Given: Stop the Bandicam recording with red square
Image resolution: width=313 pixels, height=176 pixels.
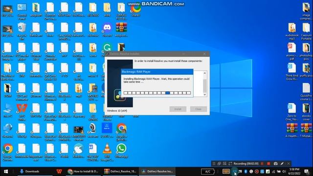Looking at the screenshot, I should point(268,164).
